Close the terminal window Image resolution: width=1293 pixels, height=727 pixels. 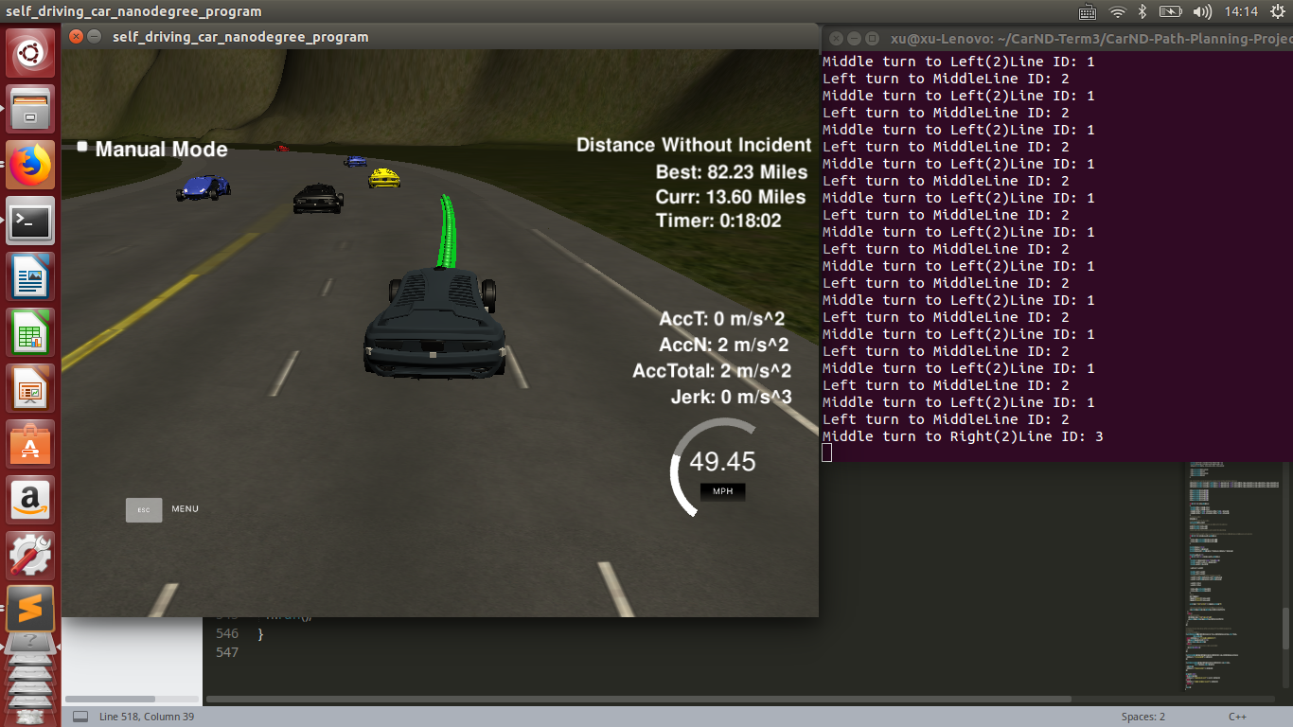[x=835, y=39]
